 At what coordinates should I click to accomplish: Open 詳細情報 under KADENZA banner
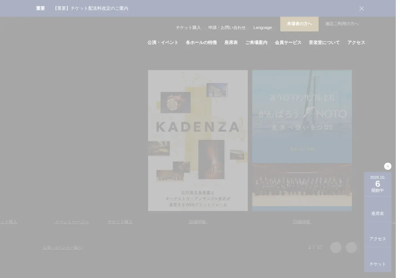click(x=197, y=222)
